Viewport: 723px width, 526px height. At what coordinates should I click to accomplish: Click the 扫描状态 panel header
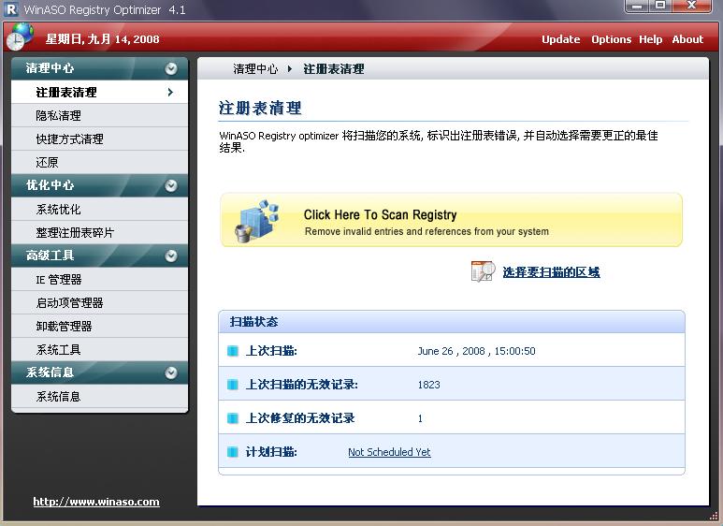click(x=452, y=322)
